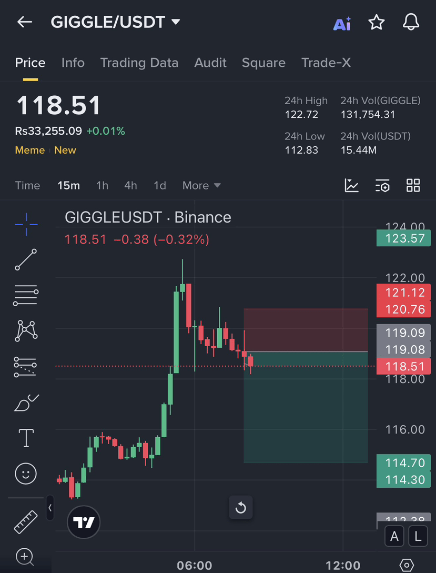This screenshot has width=436, height=573.
Task: Select the ruler measure tool
Action: click(26, 522)
